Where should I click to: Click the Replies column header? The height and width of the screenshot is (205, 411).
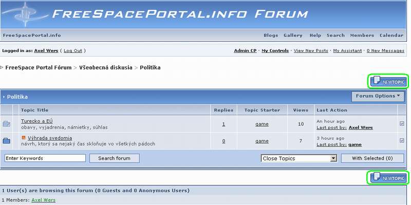coord(223,110)
